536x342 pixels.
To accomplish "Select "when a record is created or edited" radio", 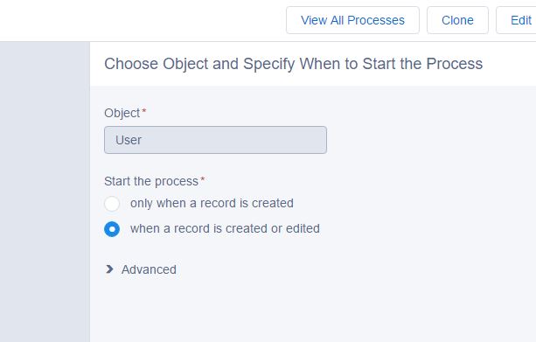I will click(x=112, y=229).
